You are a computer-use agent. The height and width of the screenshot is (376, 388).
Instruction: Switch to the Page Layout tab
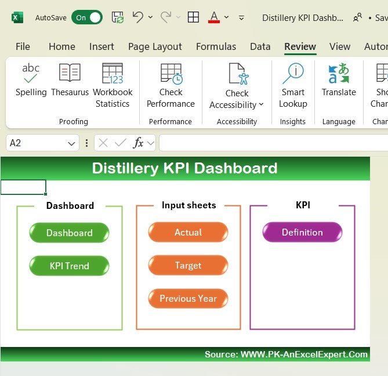click(x=155, y=46)
